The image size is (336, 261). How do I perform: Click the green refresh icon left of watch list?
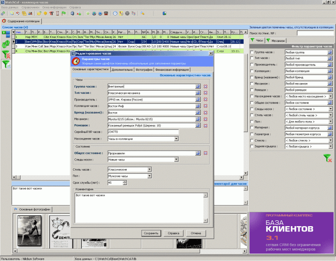6,44
